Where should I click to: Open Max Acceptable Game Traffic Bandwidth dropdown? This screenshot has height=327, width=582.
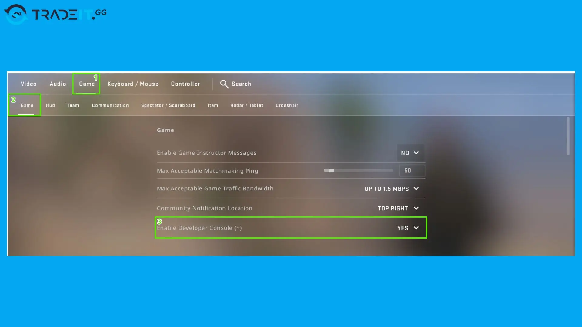392,189
